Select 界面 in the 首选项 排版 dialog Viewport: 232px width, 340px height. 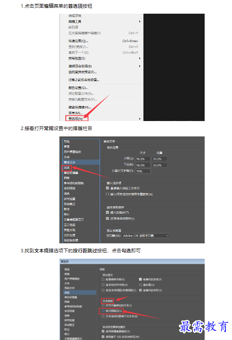(67, 274)
